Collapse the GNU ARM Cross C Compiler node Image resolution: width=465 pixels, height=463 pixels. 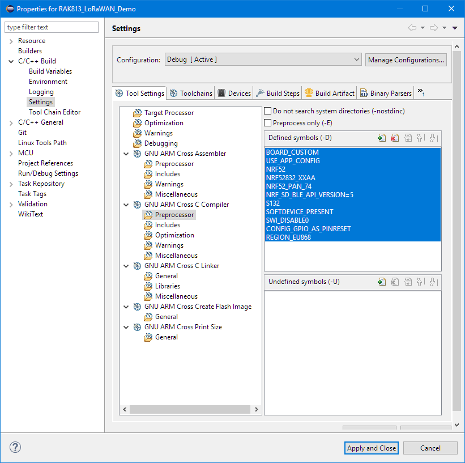126,205
